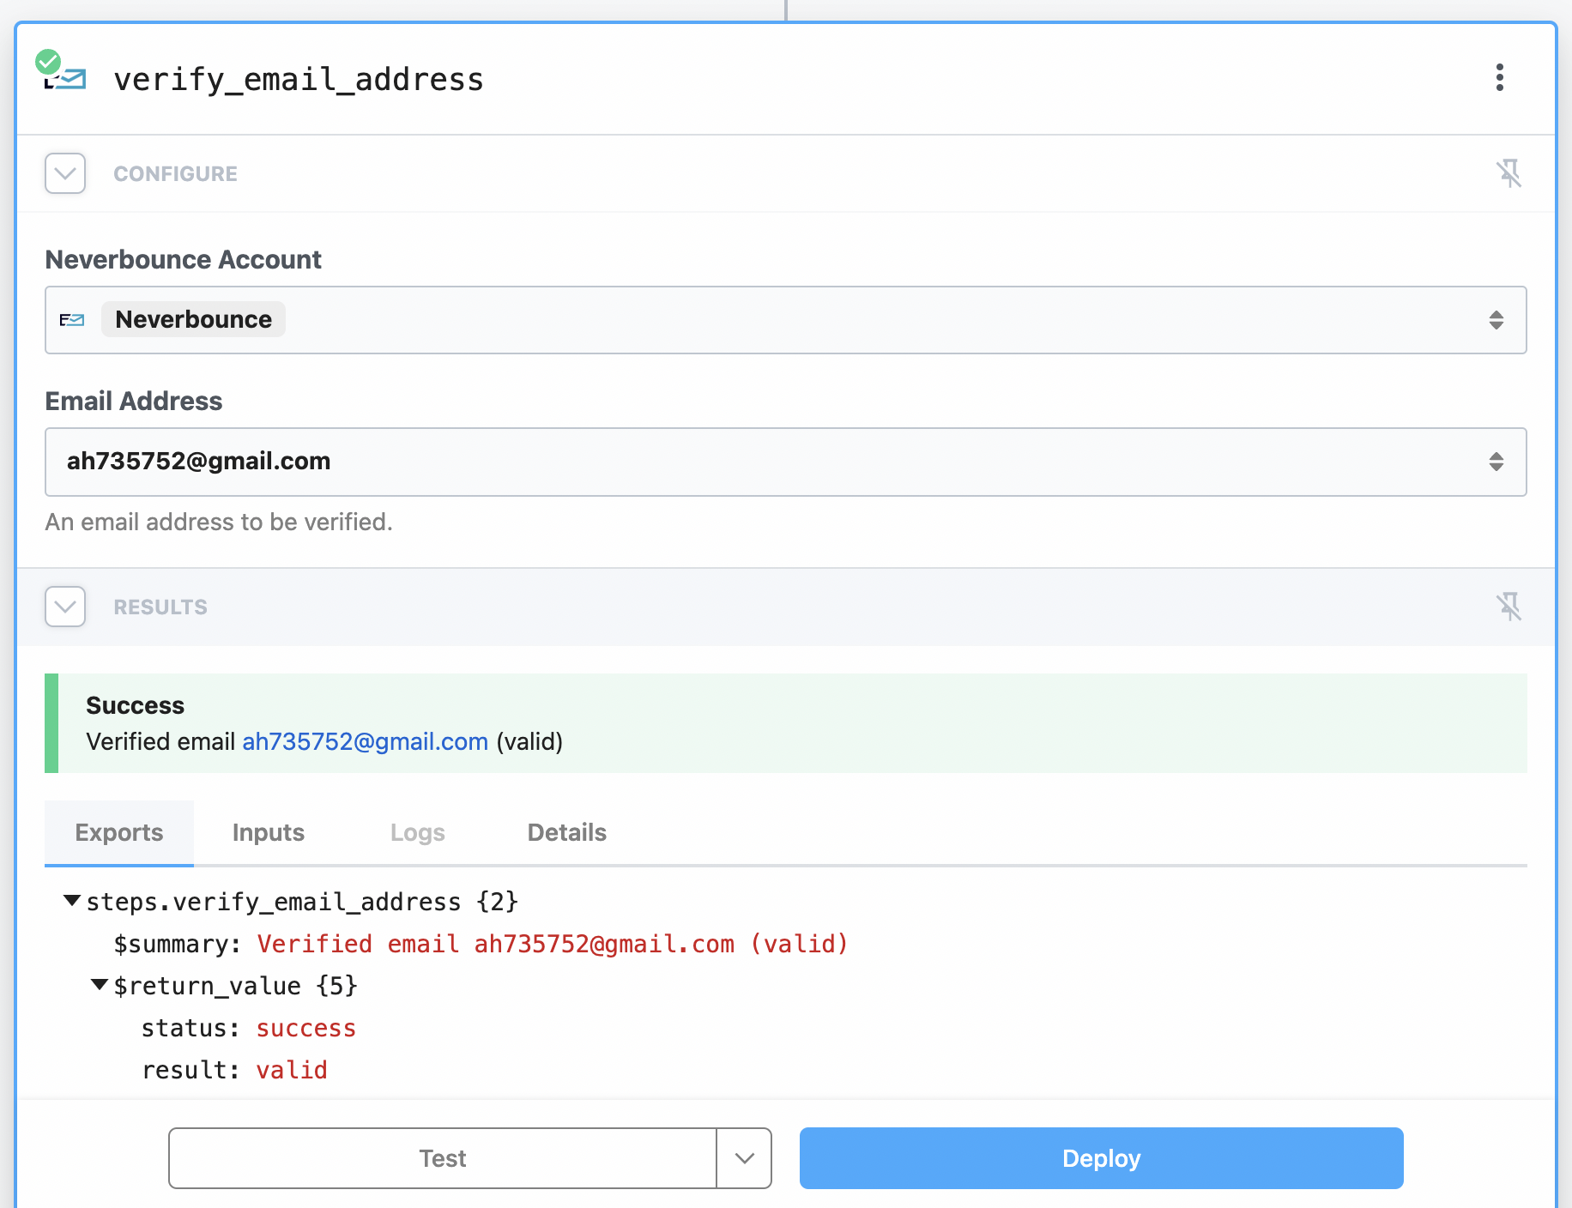Collapse the $return_value node
Viewport: 1572px width, 1208px height.
[x=99, y=985]
